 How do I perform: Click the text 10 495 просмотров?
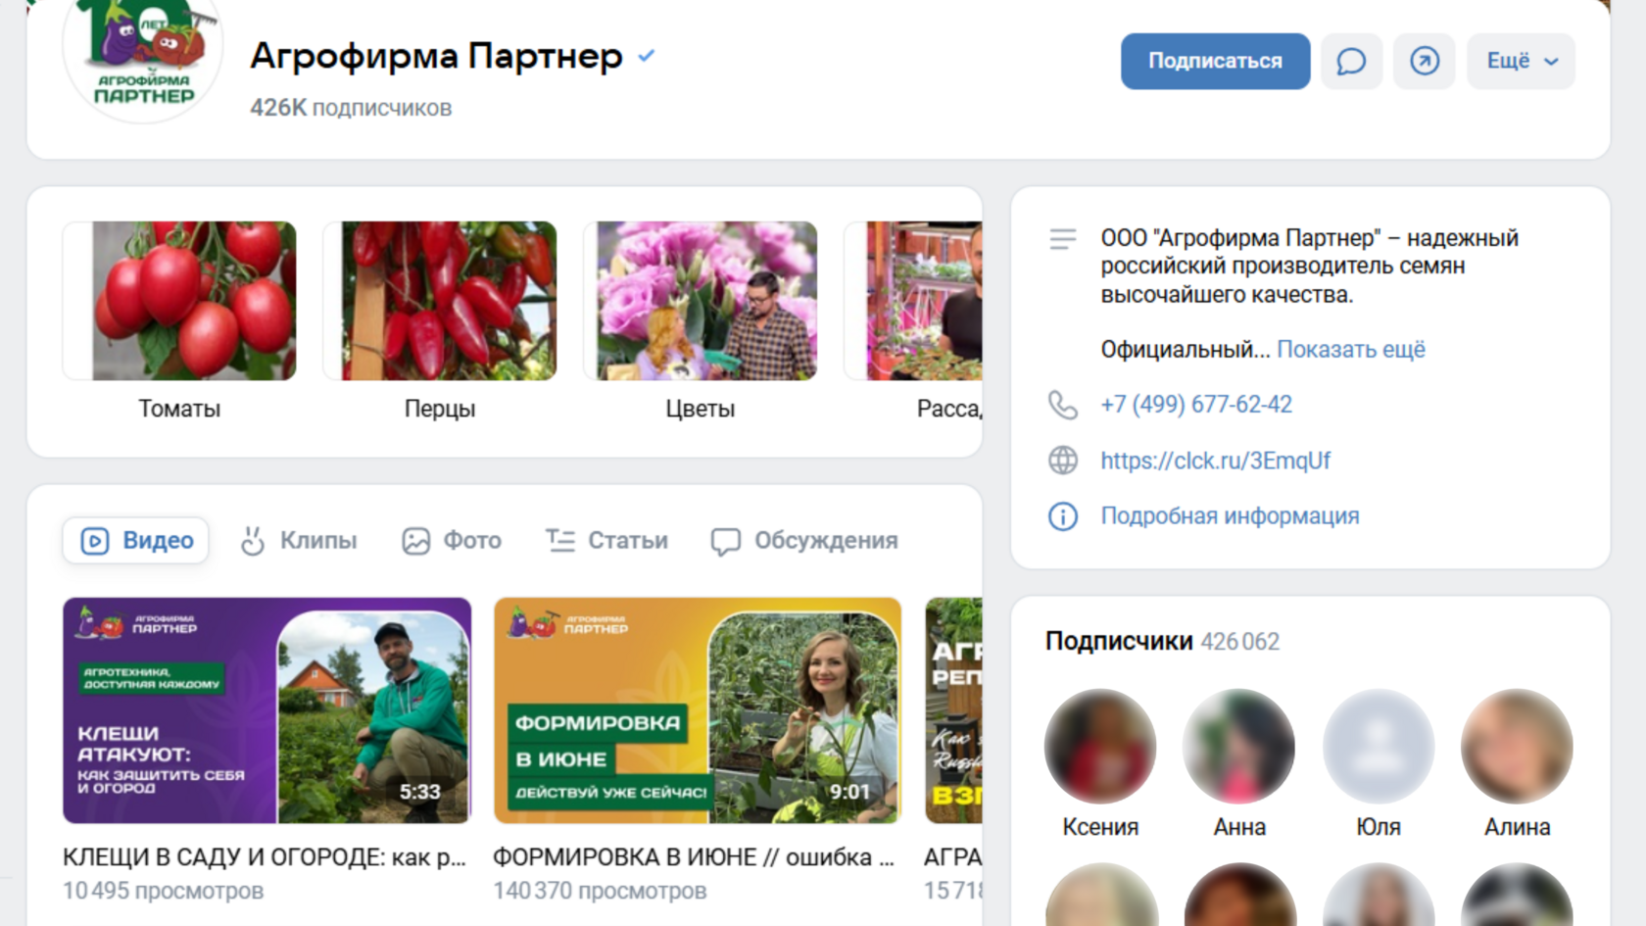click(164, 892)
